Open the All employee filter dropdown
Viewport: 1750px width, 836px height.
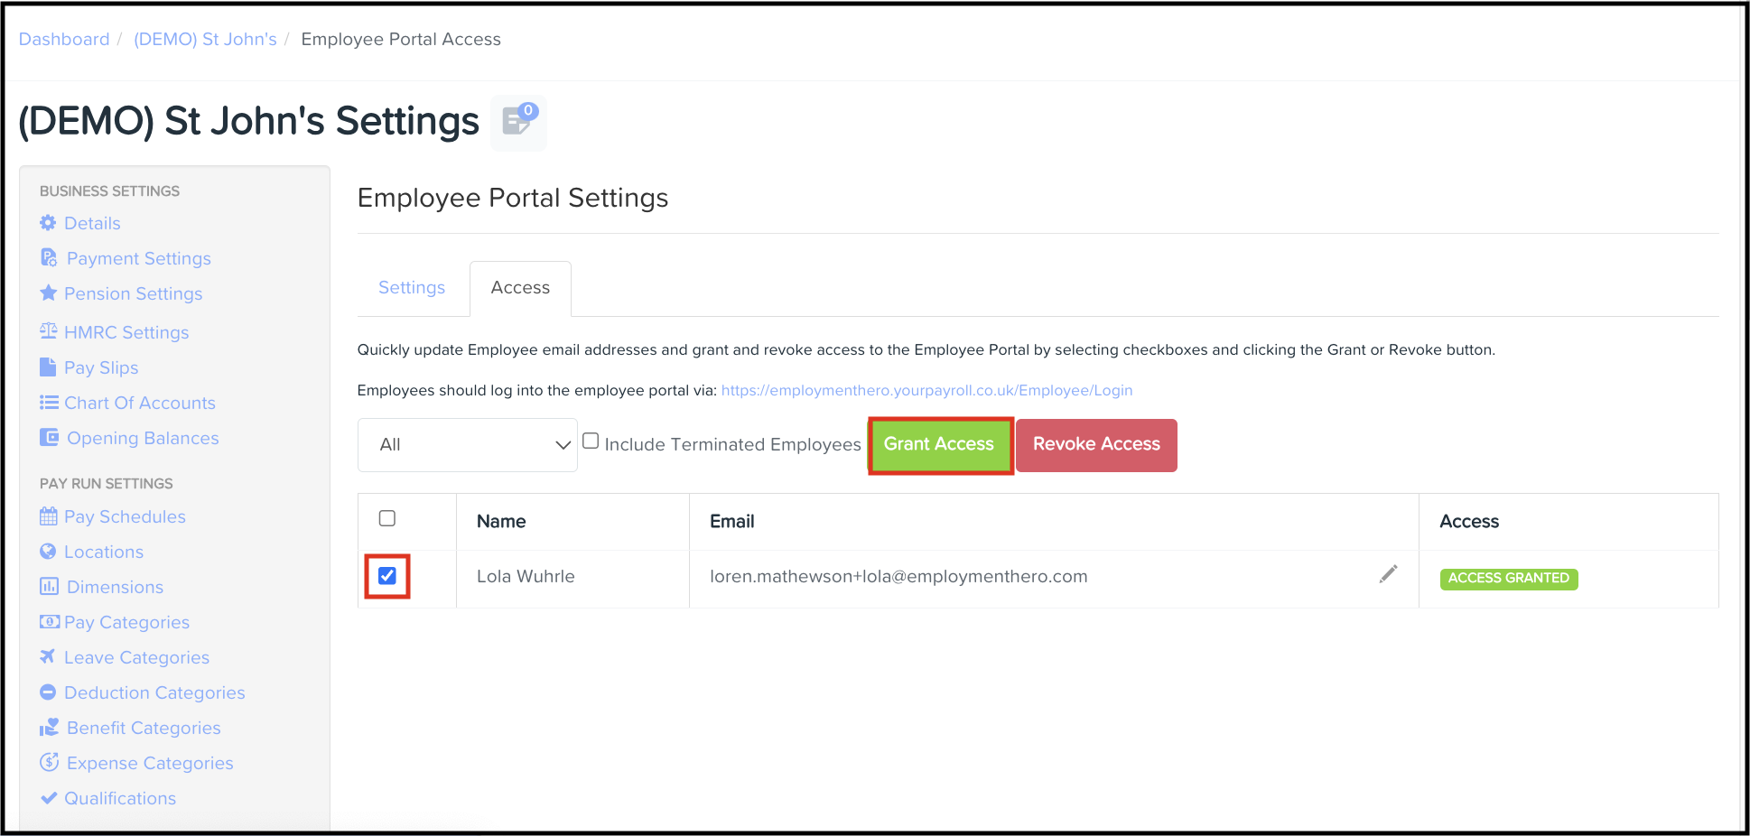click(468, 445)
